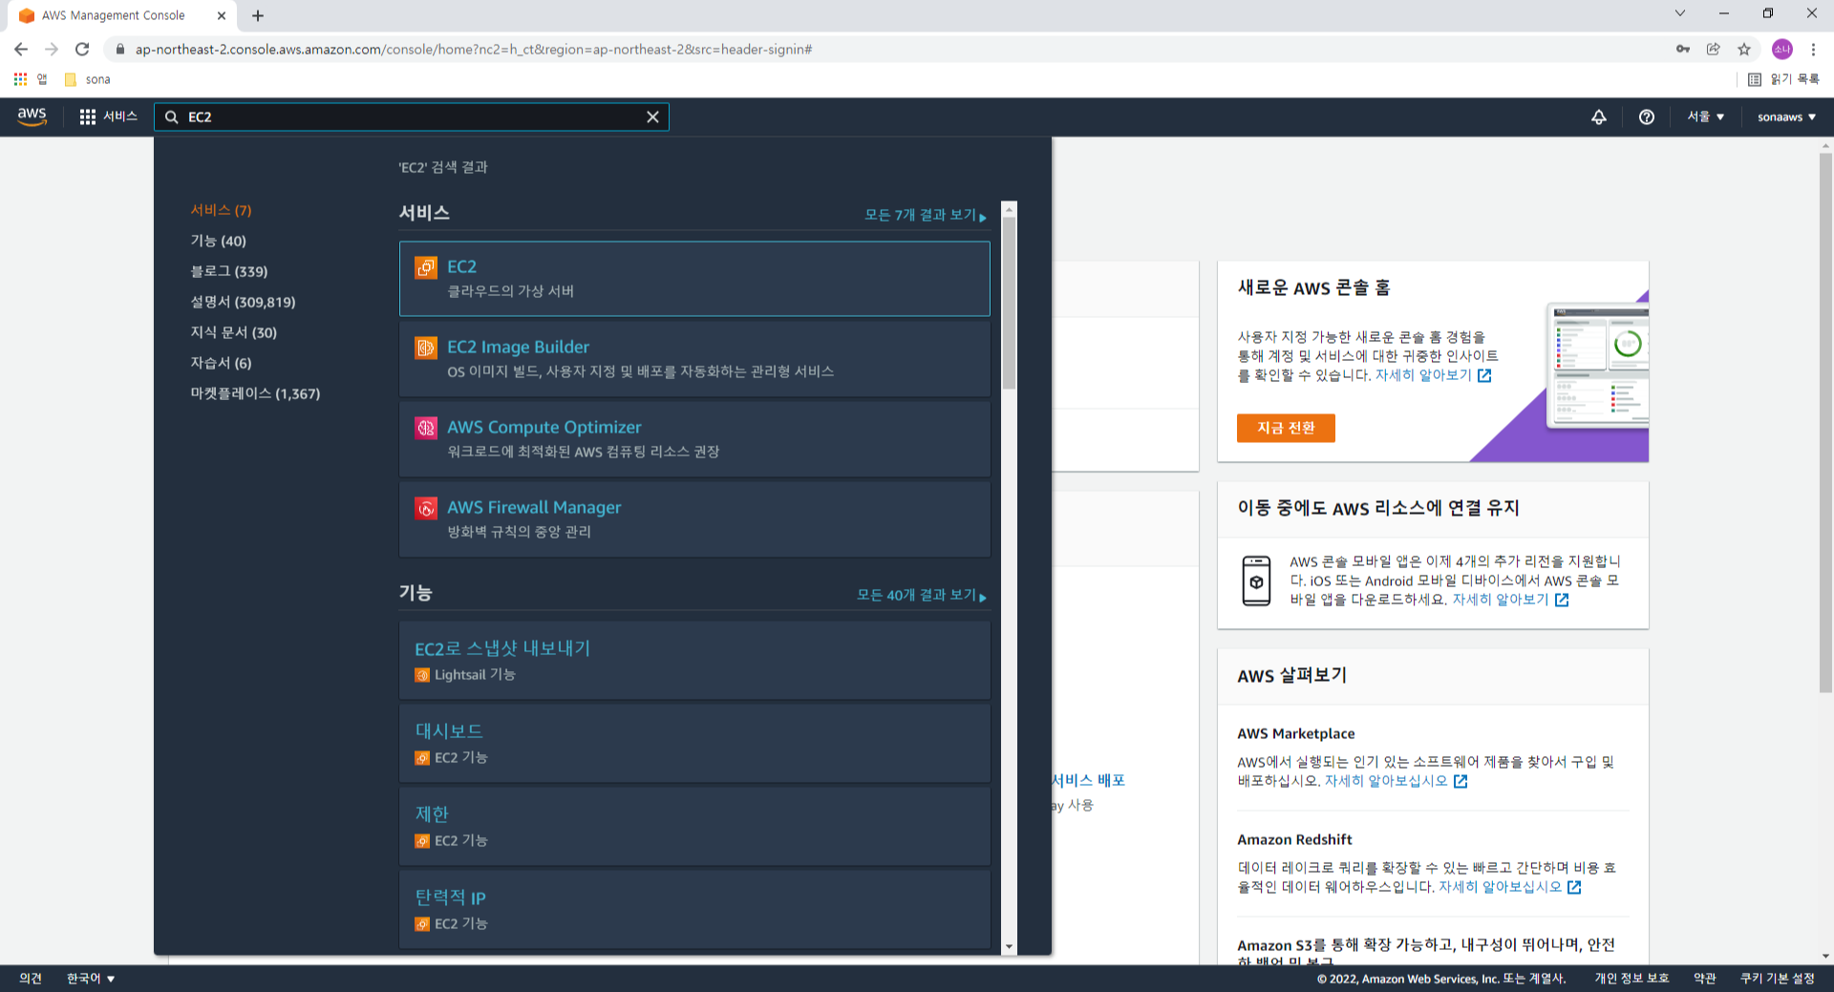This screenshot has height=992, width=1834.
Task: Open 개인 정보 보호 footer link
Action: click(x=1631, y=979)
